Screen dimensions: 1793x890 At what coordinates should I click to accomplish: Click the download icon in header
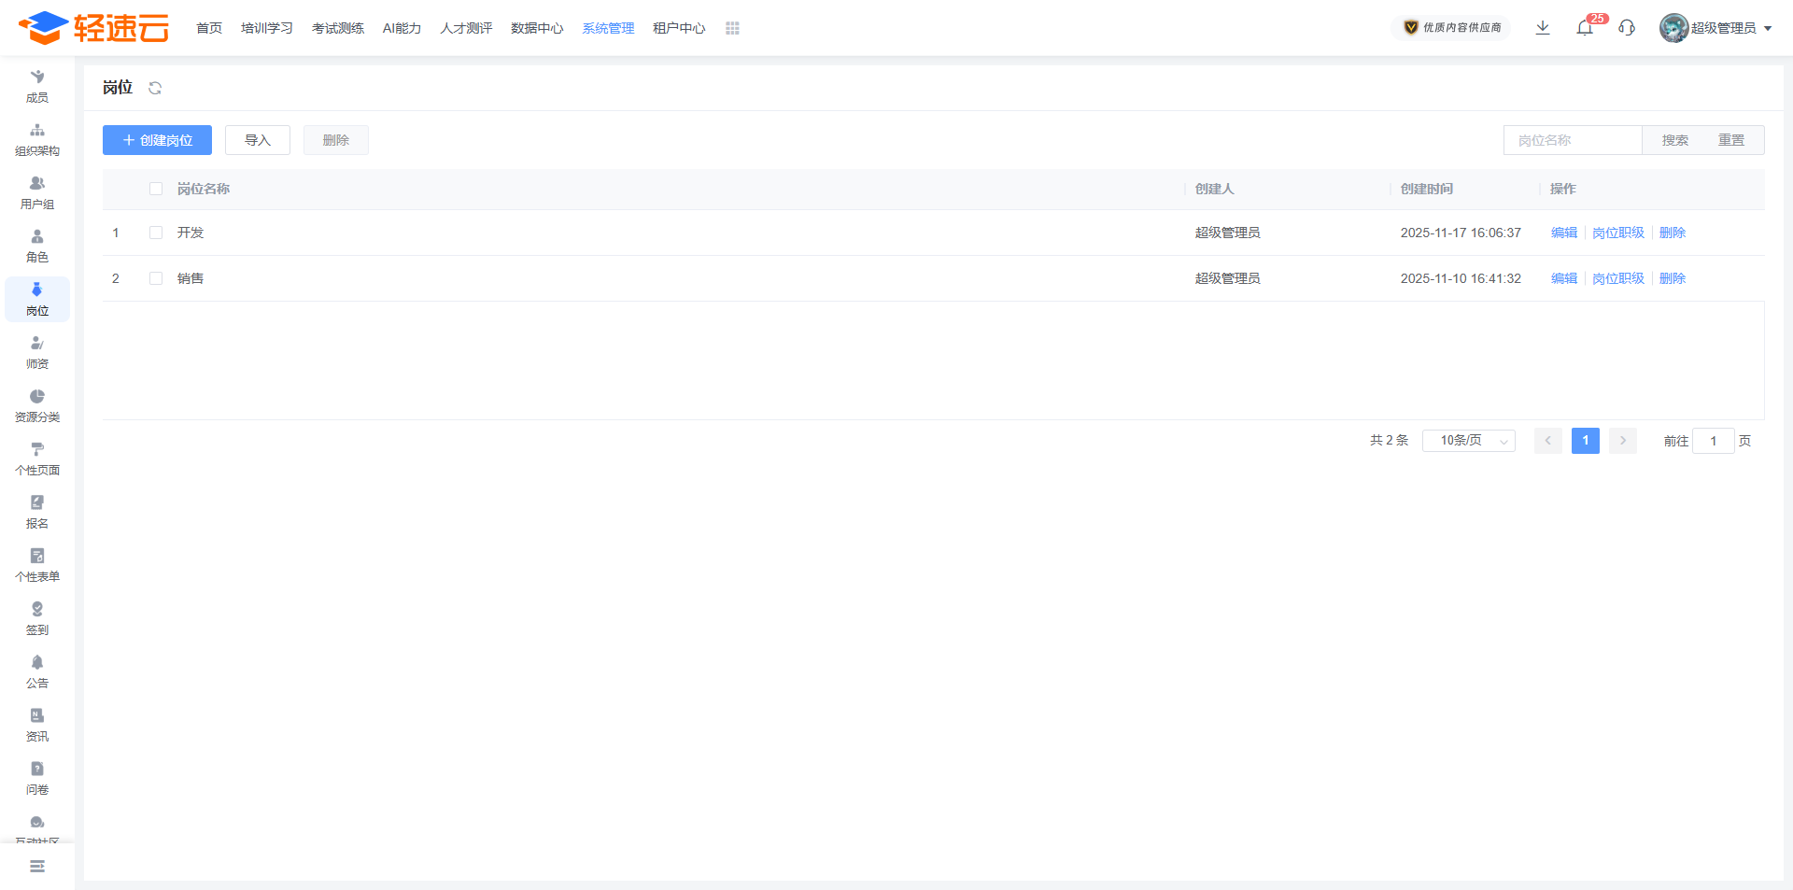coord(1543,28)
